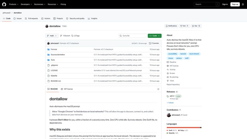Open the Businesses dropdown
The width and height of the screenshot is (247, 139).
click(x=40, y=4)
